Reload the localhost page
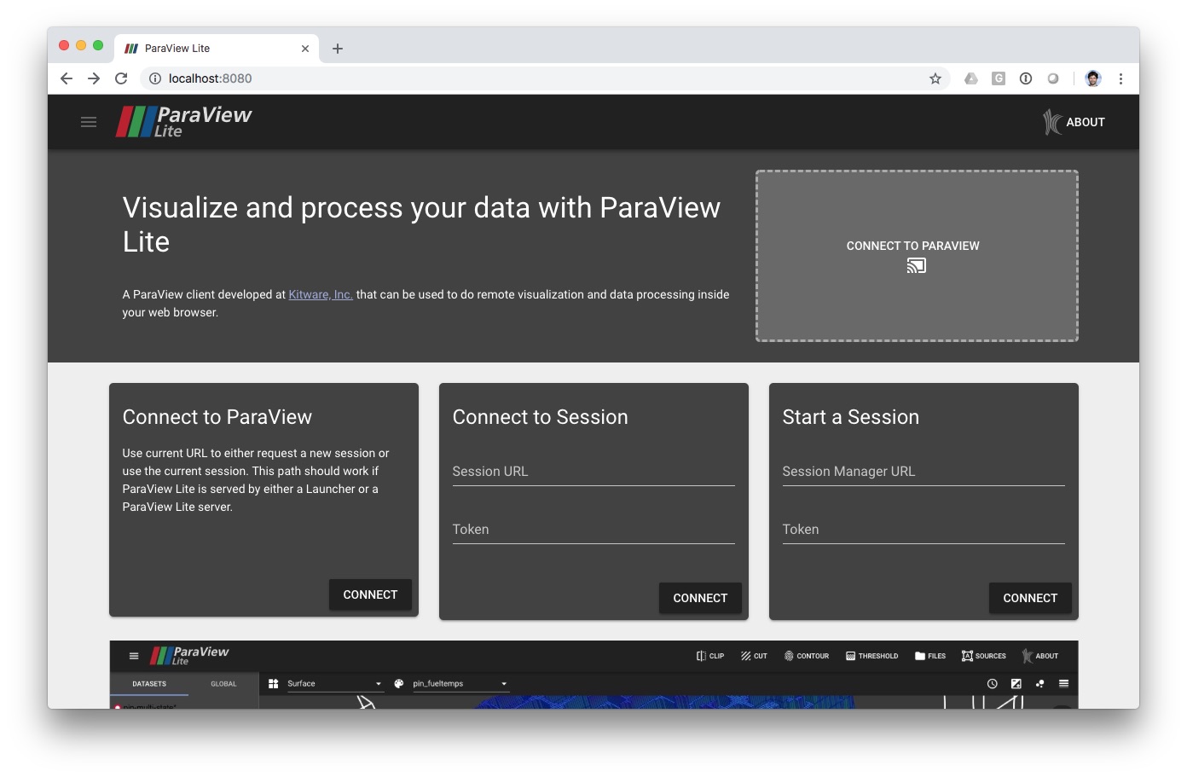 point(121,78)
